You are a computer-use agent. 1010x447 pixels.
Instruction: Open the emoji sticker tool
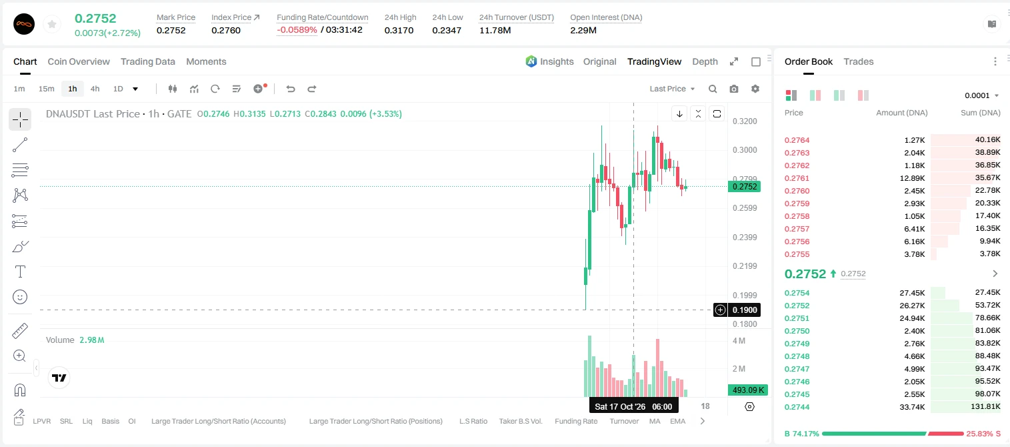(20, 297)
